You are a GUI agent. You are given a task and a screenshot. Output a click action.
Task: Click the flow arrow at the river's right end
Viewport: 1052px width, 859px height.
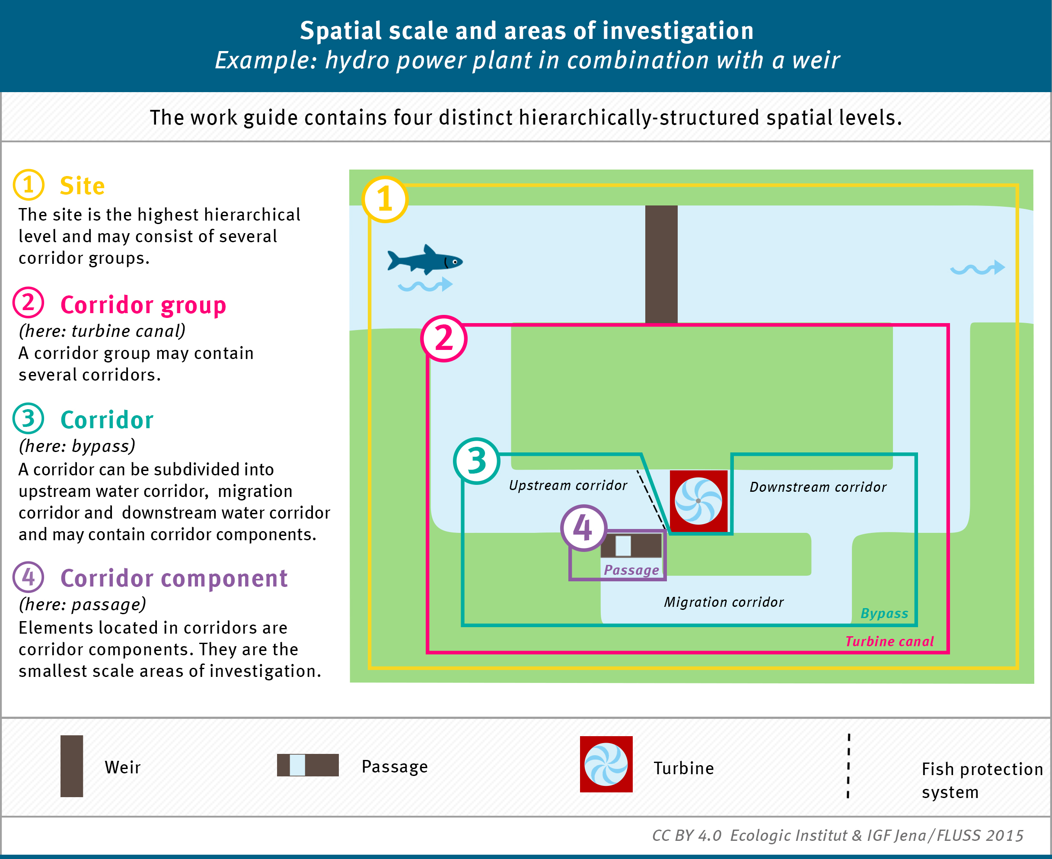point(978,268)
